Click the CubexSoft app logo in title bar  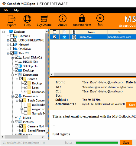4,4
